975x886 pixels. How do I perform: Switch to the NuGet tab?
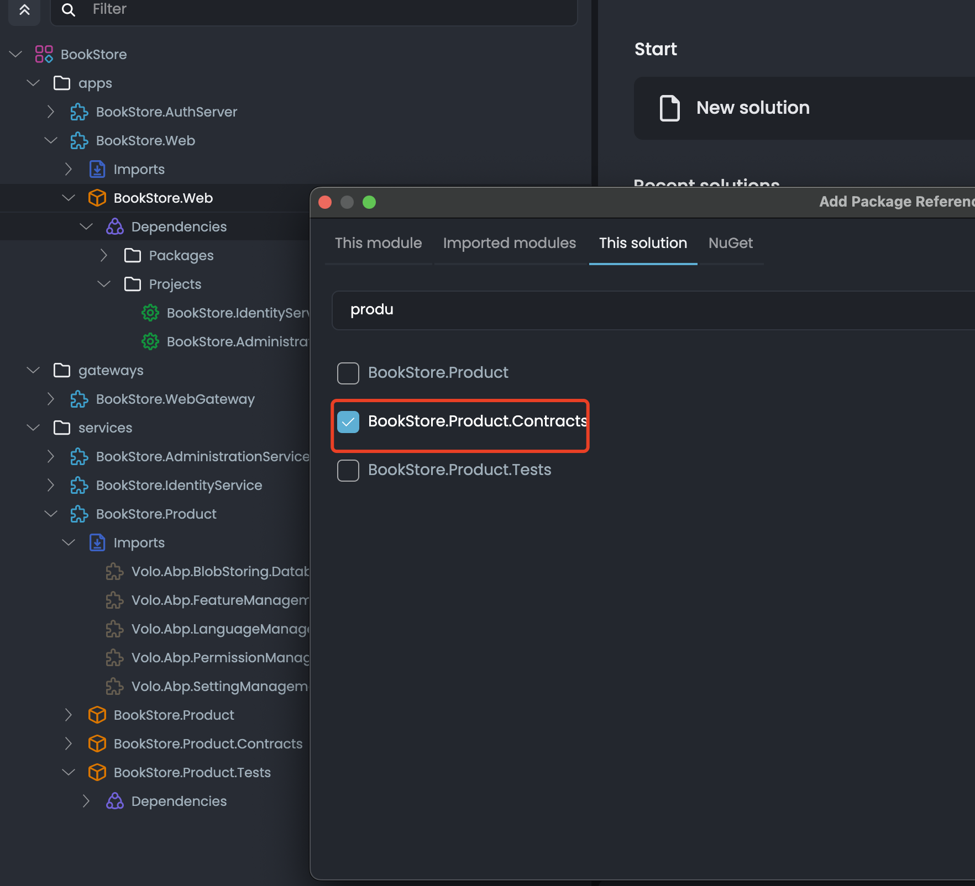pyautogui.click(x=730, y=243)
